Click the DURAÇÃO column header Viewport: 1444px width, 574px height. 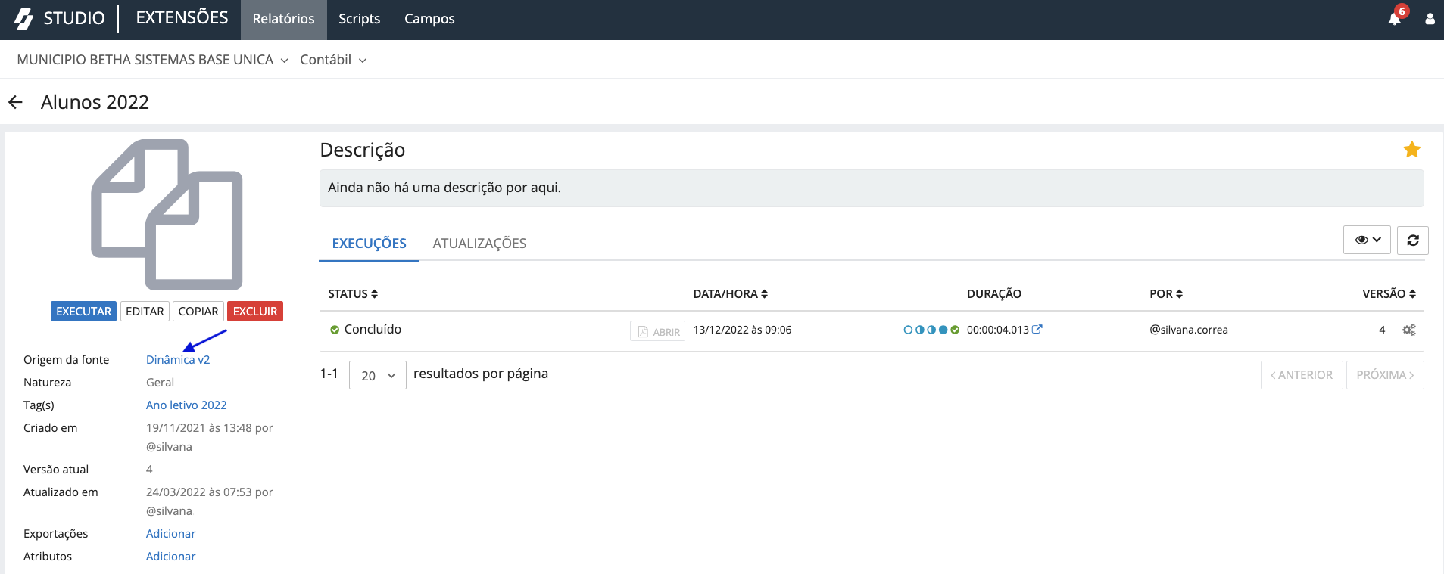click(x=994, y=293)
